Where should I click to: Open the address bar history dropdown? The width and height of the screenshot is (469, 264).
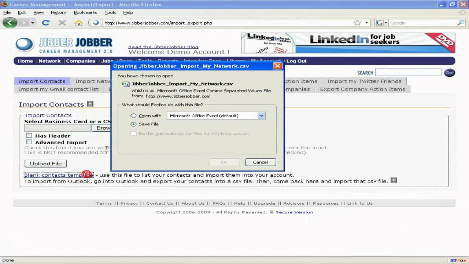(366, 23)
